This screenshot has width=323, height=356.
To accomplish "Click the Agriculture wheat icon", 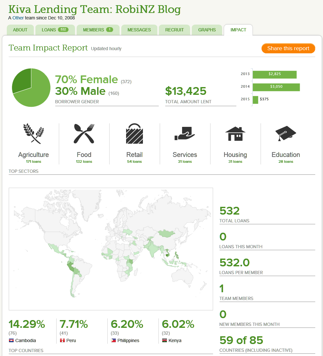I will (34, 133).
